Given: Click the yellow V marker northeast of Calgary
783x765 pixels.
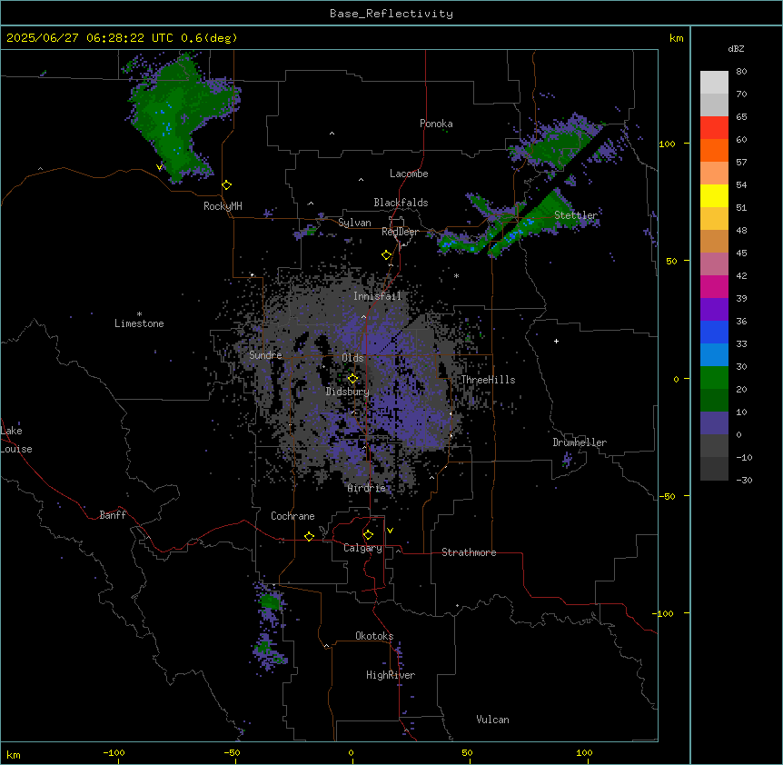Looking at the screenshot, I should pos(390,531).
